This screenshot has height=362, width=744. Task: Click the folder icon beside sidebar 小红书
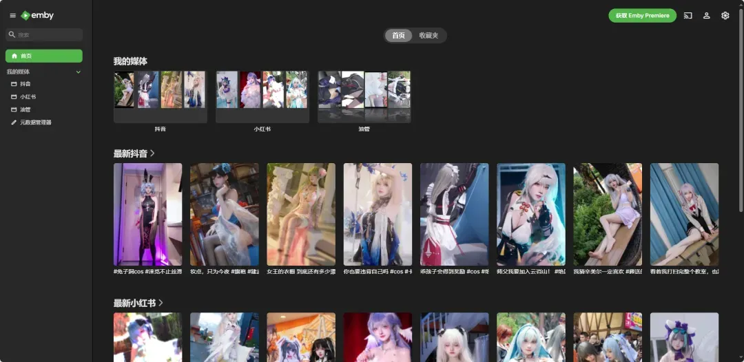(x=14, y=96)
